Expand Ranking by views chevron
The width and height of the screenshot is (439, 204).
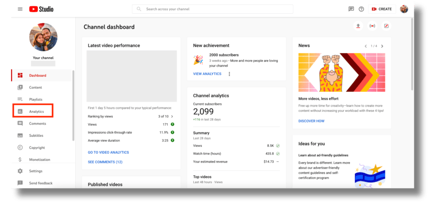tap(172, 116)
